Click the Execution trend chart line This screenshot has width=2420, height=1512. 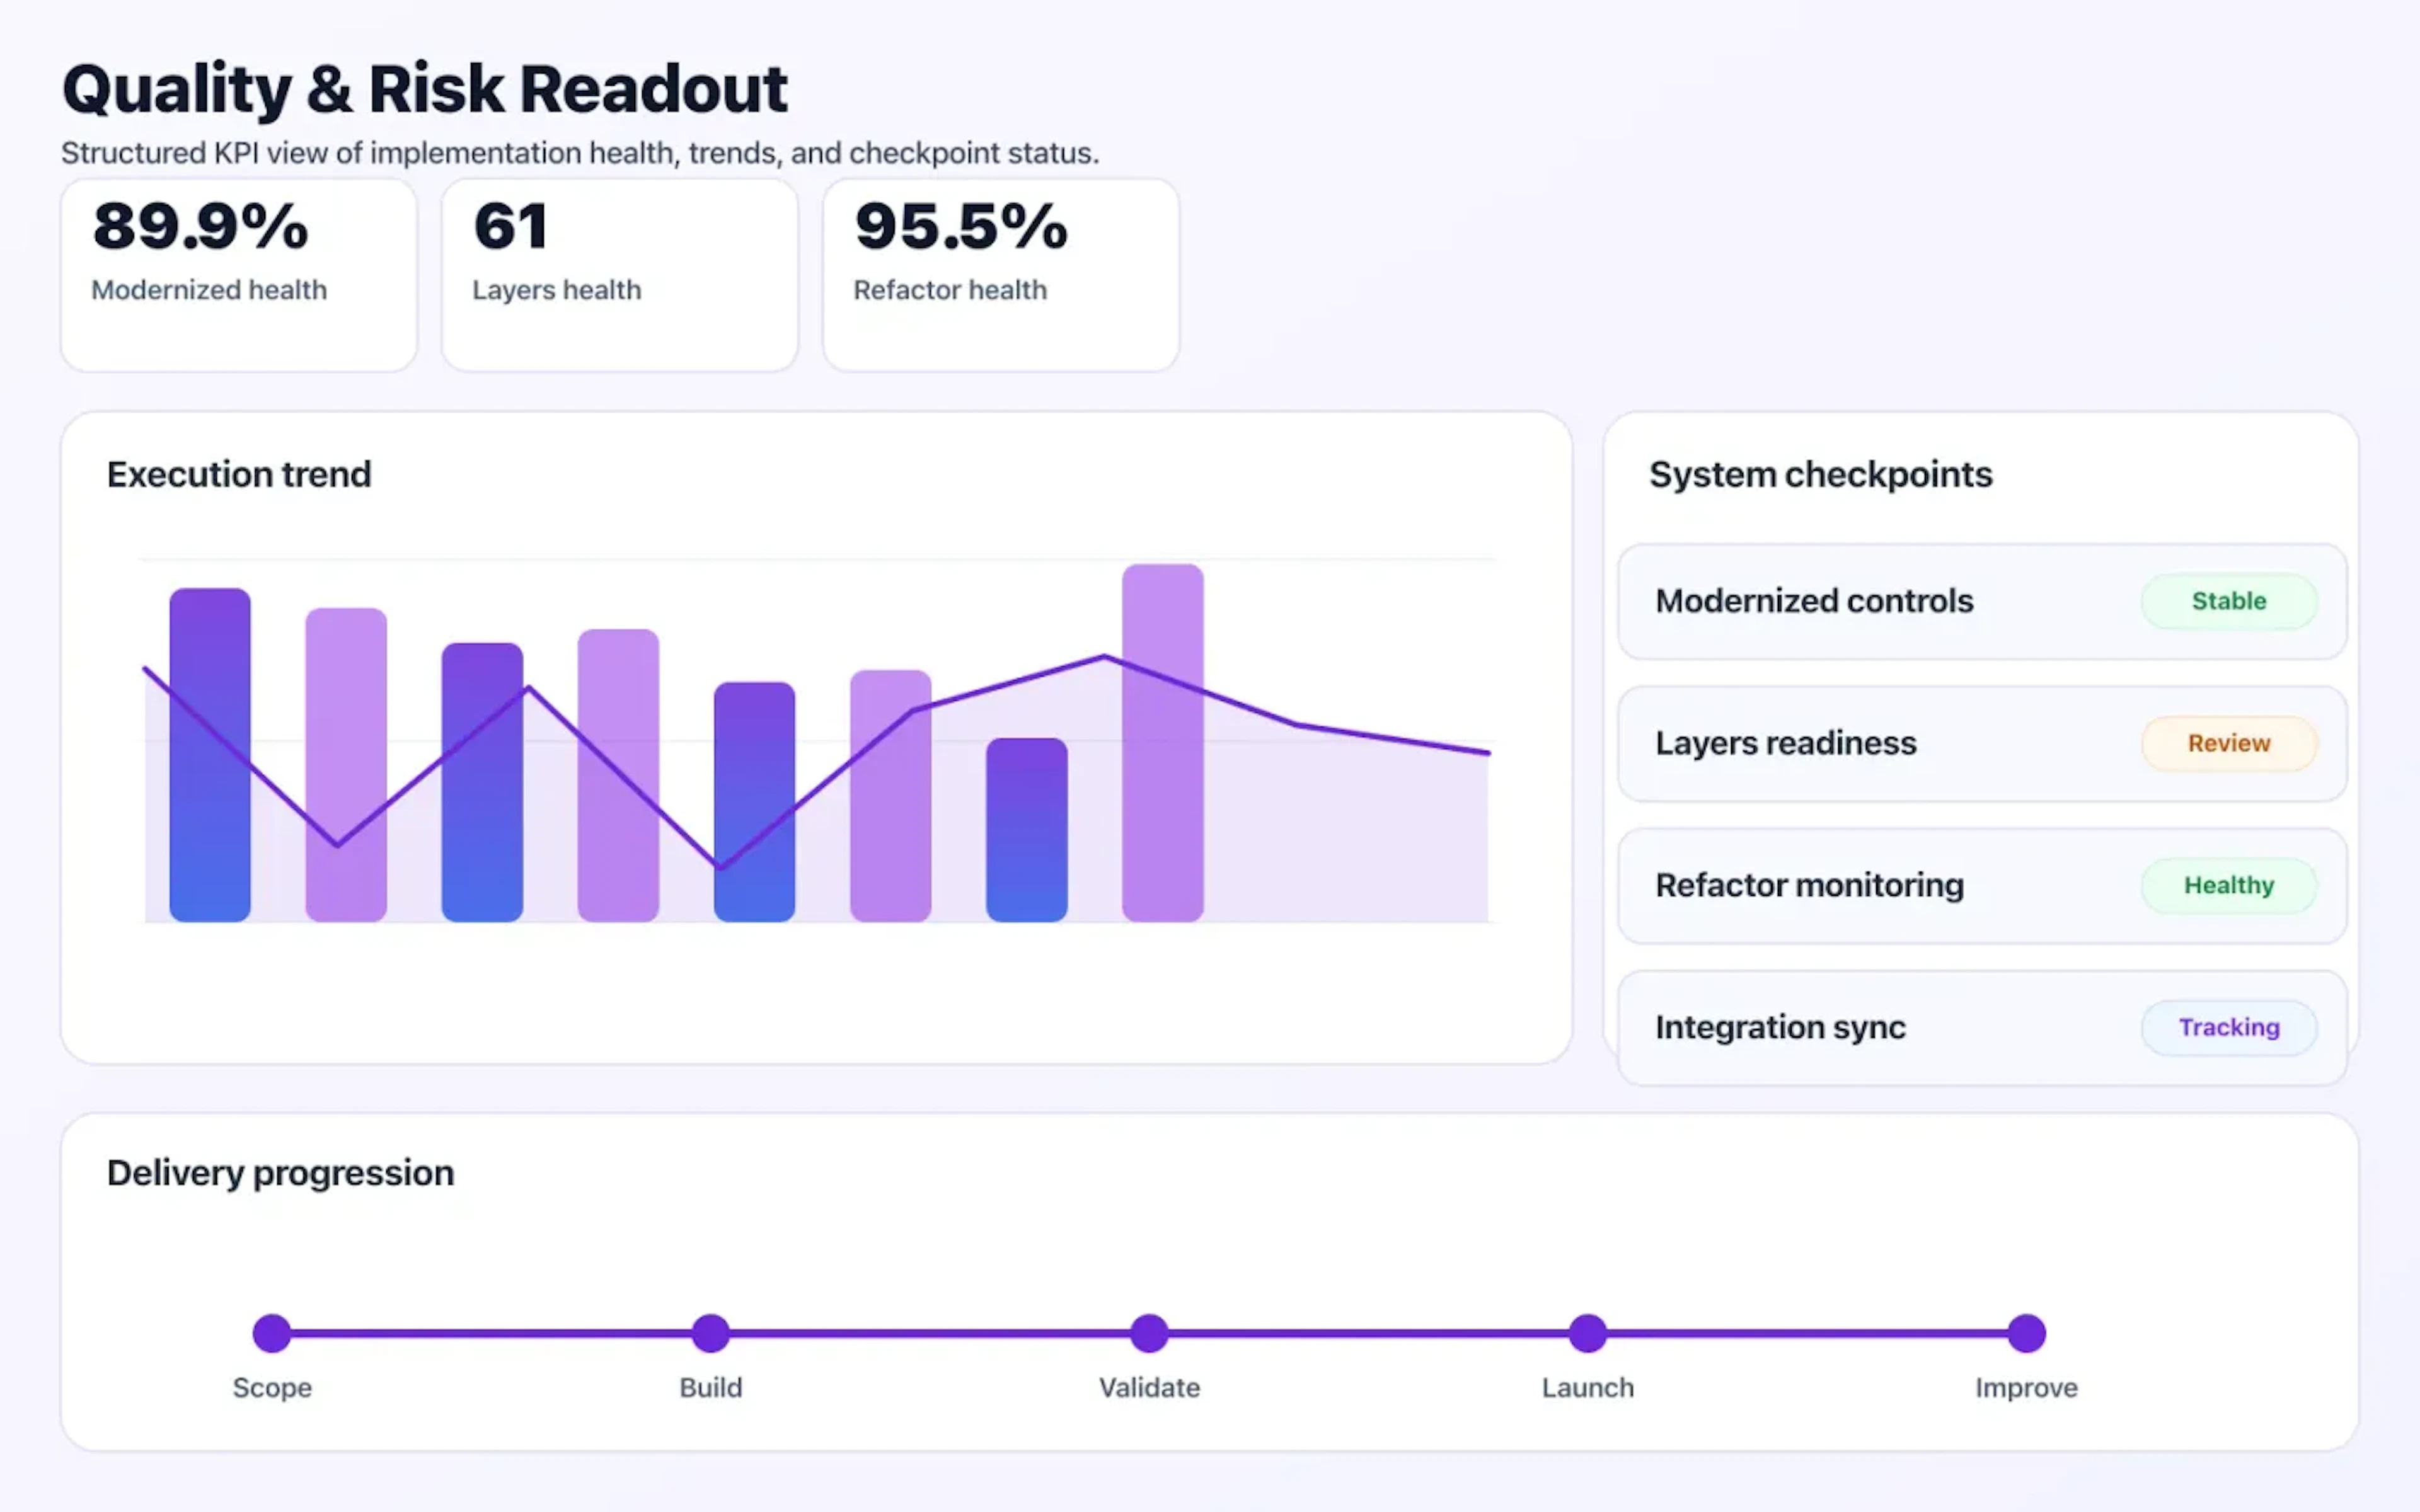[x=1104, y=658]
